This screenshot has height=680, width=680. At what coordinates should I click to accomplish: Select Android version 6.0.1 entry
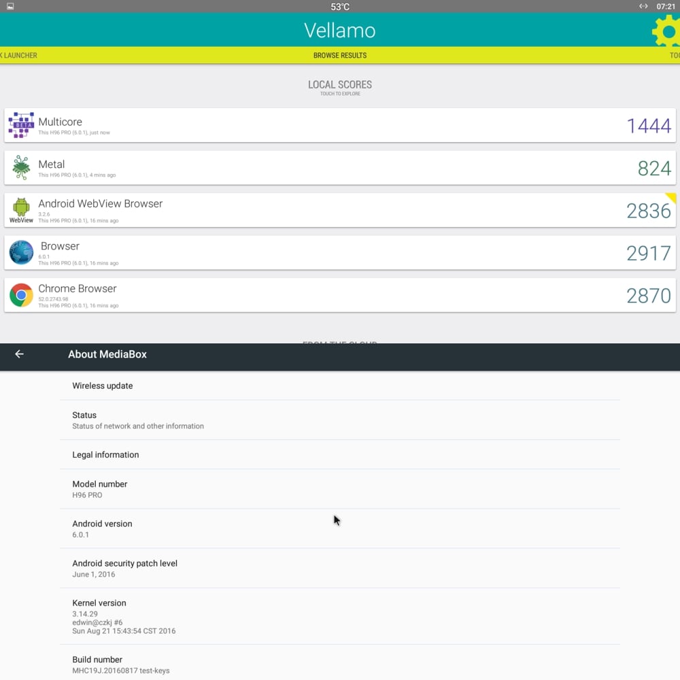click(x=340, y=528)
